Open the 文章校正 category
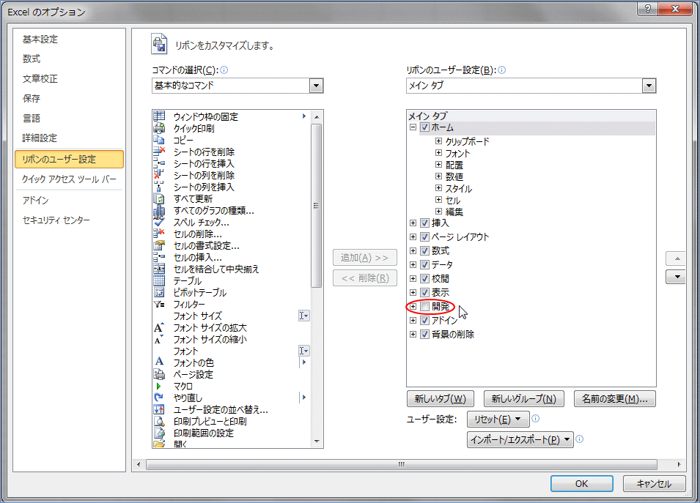The image size is (700, 503). 40,79
